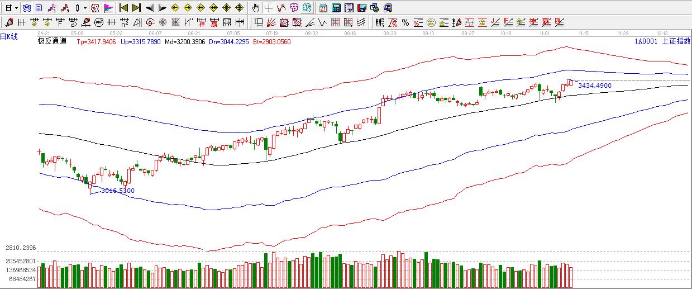Click the 日K线 daily chart label
This screenshot has width=692, height=289.
[9, 37]
